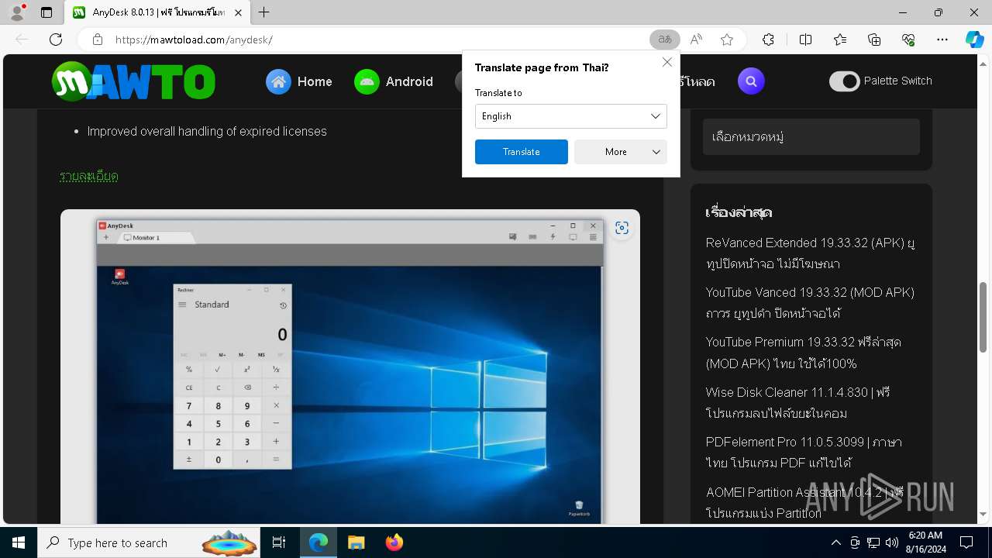The height and width of the screenshot is (558, 992).
Task: Open Task View on taskbar
Action: click(279, 542)
